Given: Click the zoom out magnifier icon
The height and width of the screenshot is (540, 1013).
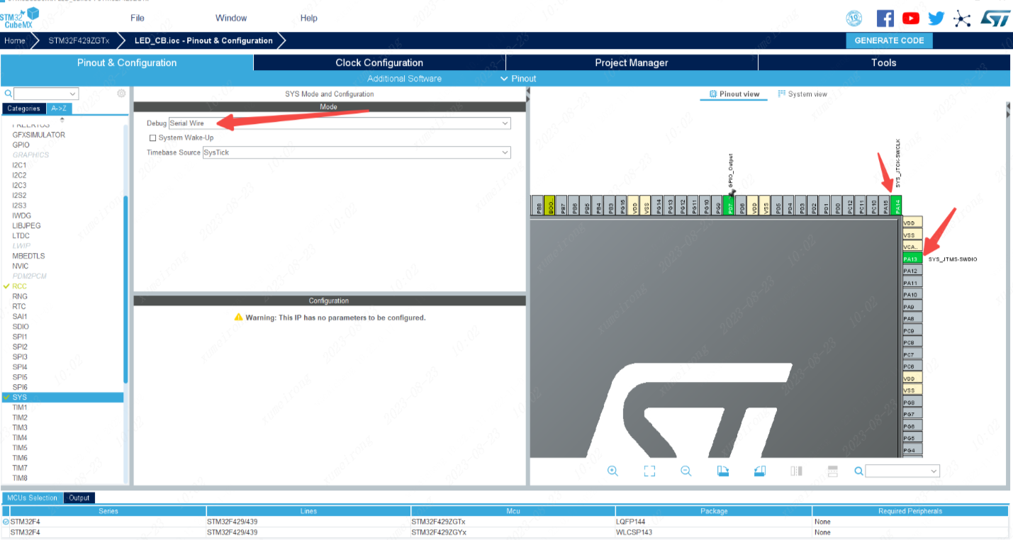Looking at the screenshot, I should pos(685,471).
